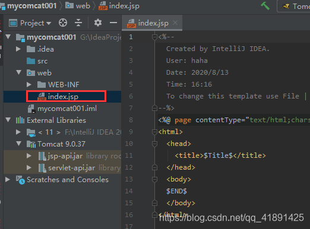Image resolution: width=310 pixels, height=229 pixels.
Task: Expand the jsp-api.jar library
Action: [x=29, y=156]
